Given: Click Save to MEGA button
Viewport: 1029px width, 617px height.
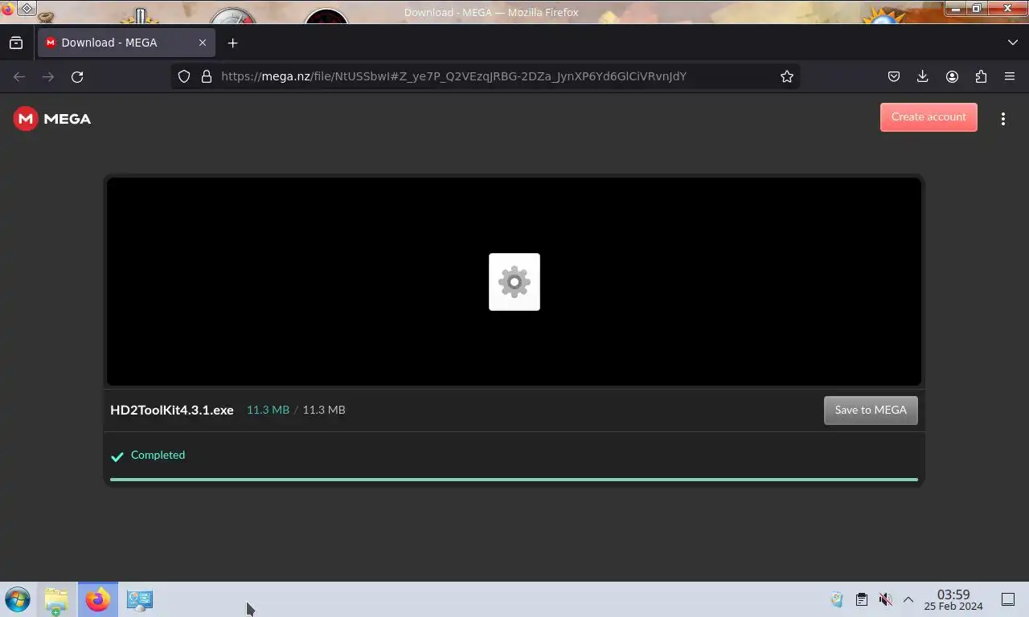Looking at the screenshot, I should tap(871, 411).
